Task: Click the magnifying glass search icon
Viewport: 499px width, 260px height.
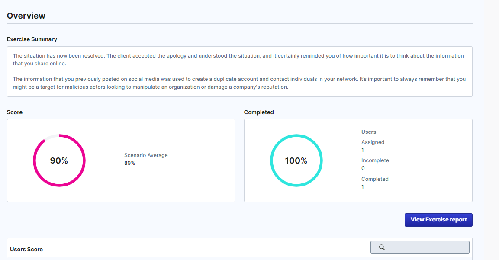Action: click(382, 247)
